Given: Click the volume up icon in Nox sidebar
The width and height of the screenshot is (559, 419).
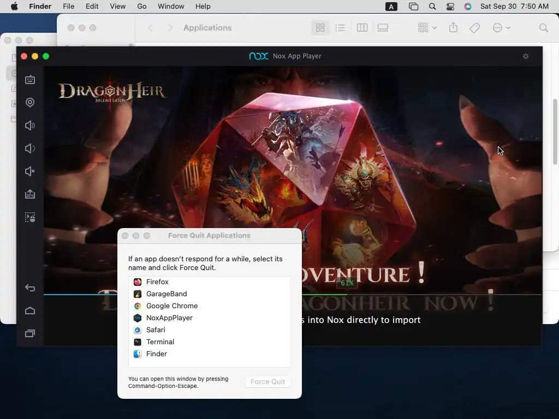Looking at the screenshot, I should (x=30, y=125).
